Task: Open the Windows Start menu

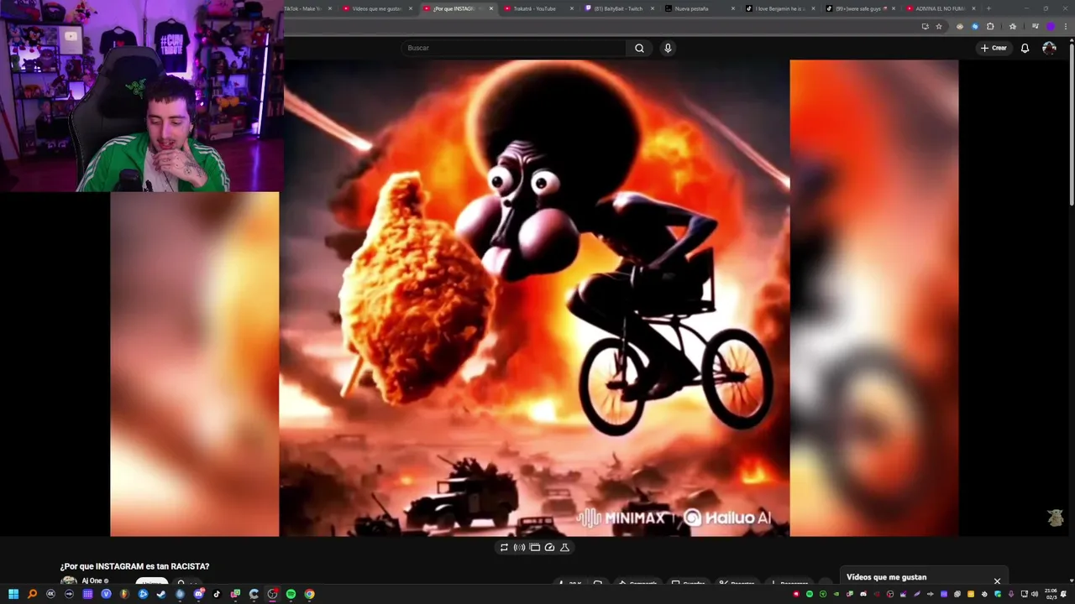Action: point(13,594)
